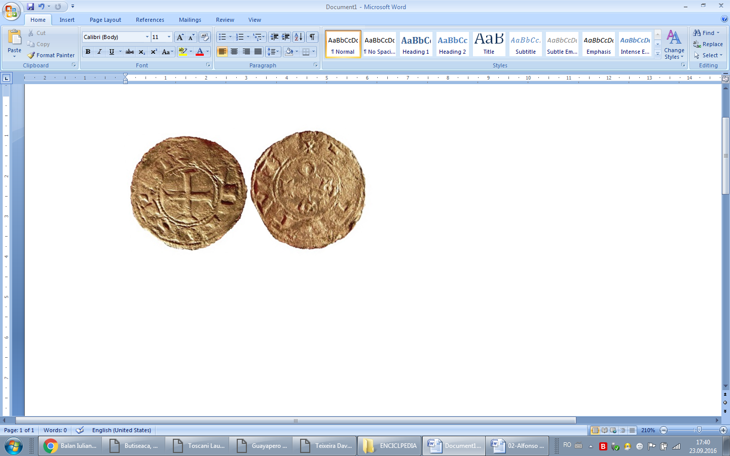Viewport: 730px width, 456px height.
Task: Toggle strikethrough text formatting
Action: [x=130, y=52]
